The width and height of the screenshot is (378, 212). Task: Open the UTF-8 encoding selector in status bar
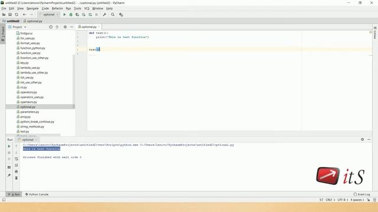click(x=343, y=200)
